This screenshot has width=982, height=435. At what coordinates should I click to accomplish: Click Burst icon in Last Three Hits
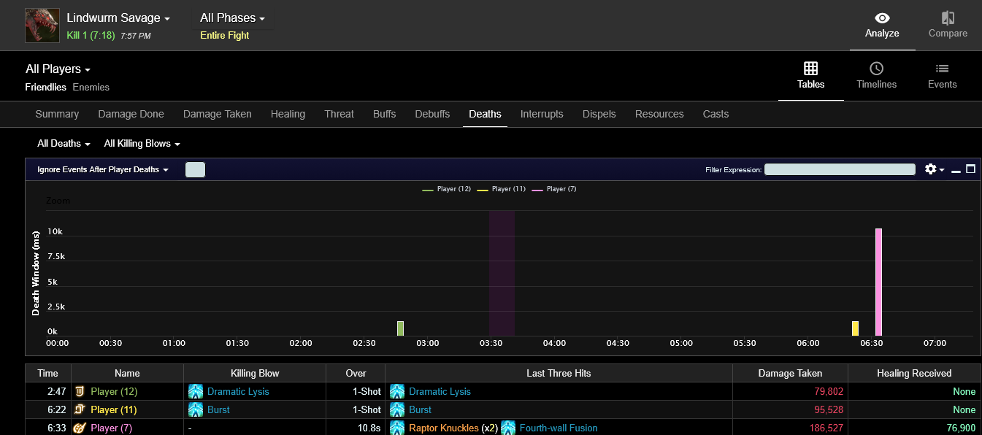397,409
